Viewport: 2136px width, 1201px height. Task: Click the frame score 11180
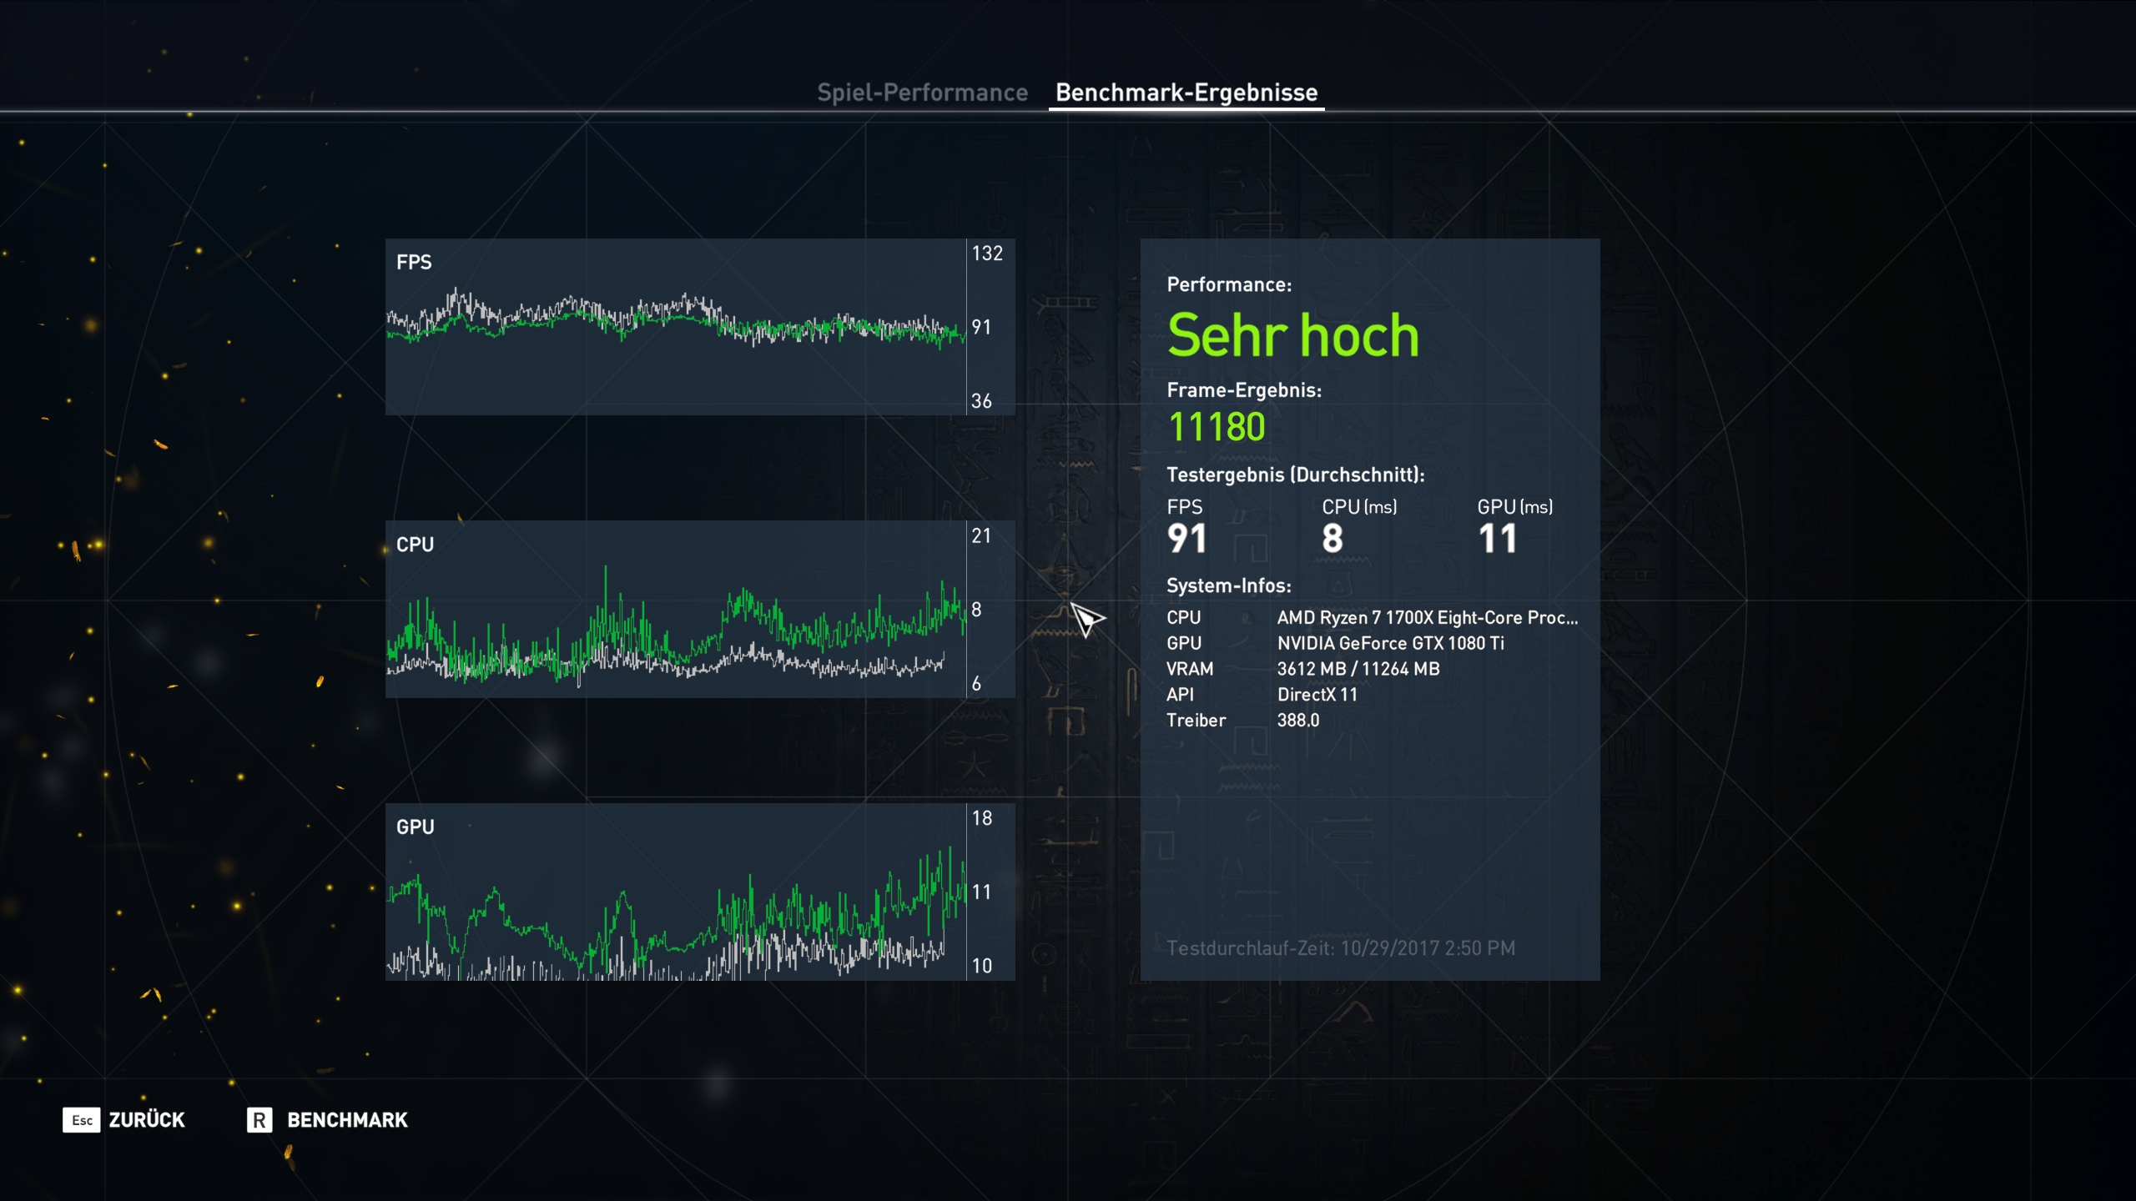tap(1216, 427)
